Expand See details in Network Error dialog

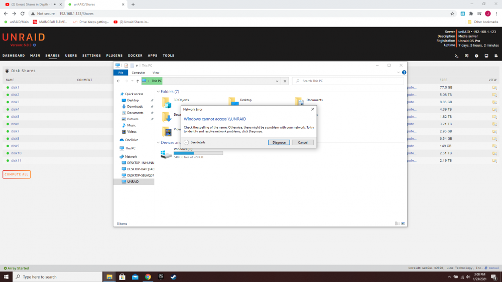coord(195,142)
